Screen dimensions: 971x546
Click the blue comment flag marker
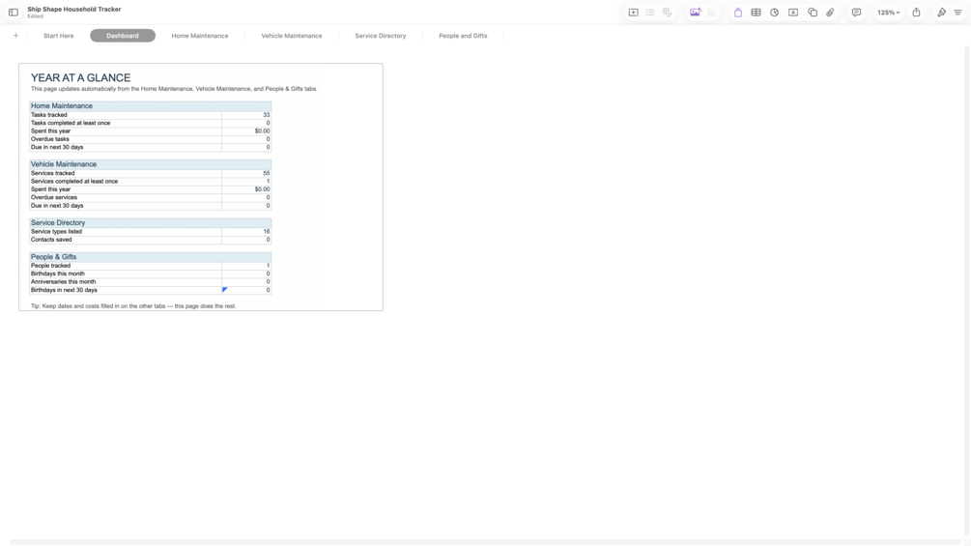[x=225, y=289]
